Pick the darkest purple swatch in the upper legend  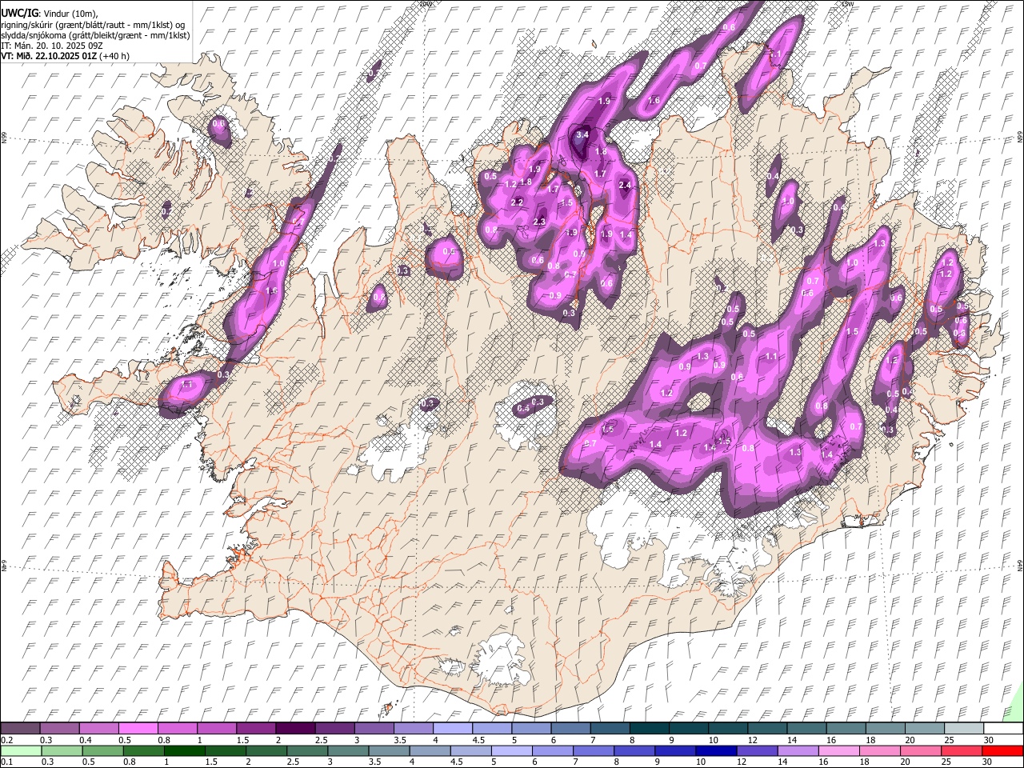coord(297,728)
